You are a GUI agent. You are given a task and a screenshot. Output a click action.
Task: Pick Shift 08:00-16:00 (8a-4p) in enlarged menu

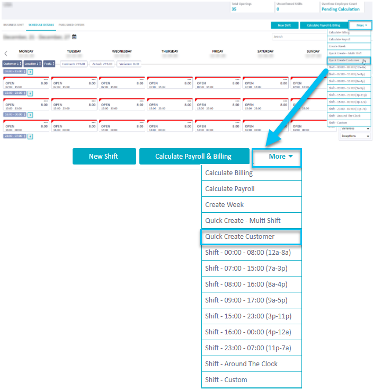pos(251,284)
